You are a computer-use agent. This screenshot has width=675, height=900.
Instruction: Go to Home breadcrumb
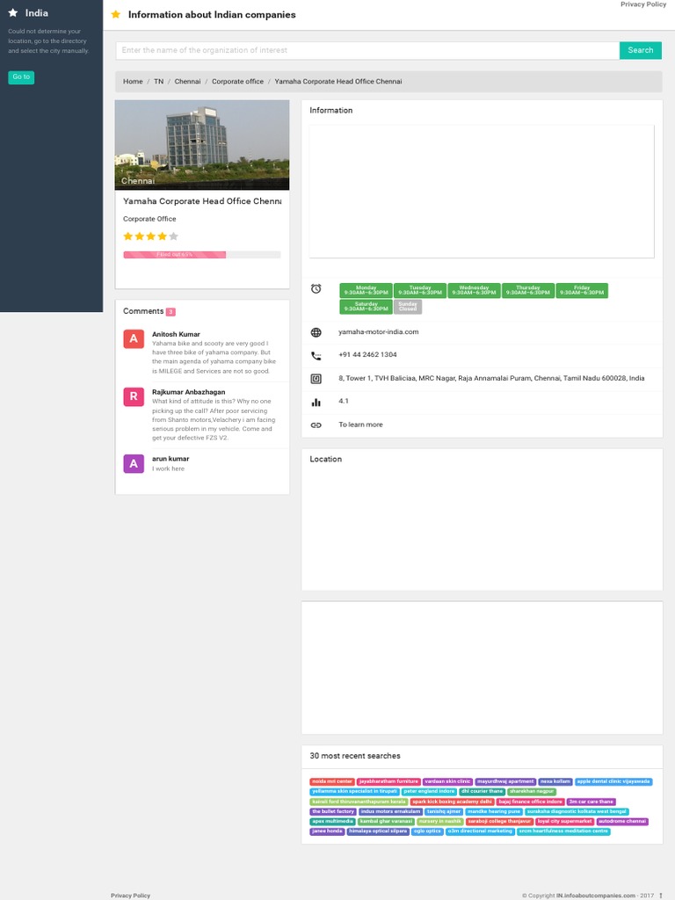[x=133, y=82]
